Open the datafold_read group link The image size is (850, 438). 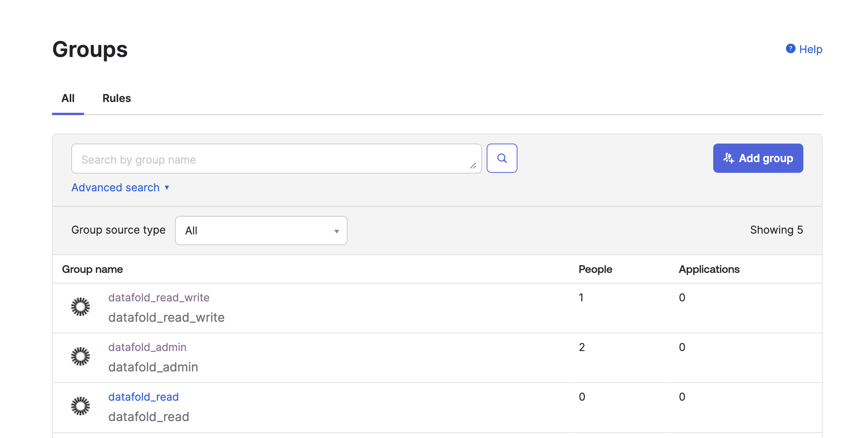tap(143, 397)
